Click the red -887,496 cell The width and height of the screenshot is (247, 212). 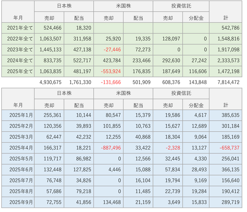(111, 148)
